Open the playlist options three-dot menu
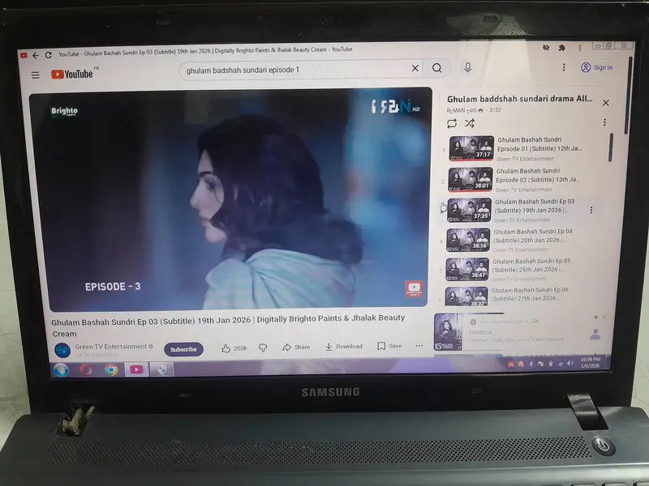The height and width of the screenshot is (486, 649). tap(604, 122)
